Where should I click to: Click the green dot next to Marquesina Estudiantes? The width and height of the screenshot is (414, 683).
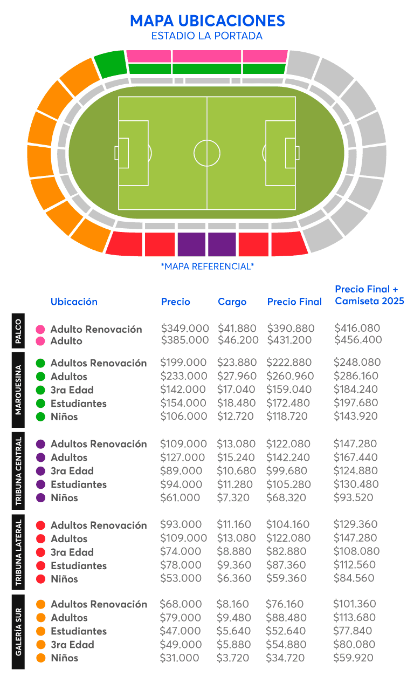40,404
